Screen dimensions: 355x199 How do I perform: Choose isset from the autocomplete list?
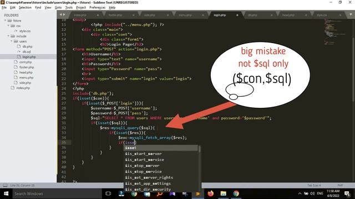coord(161,148)
